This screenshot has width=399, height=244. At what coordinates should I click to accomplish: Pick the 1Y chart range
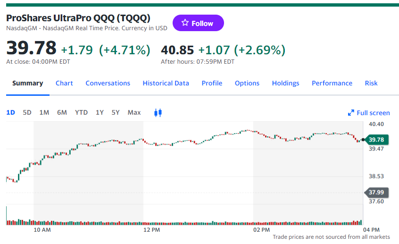pos(100,113)
